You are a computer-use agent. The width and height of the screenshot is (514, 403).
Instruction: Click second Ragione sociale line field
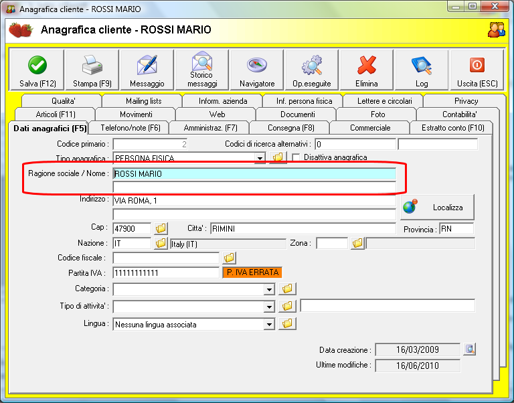[x=254, y=187]
